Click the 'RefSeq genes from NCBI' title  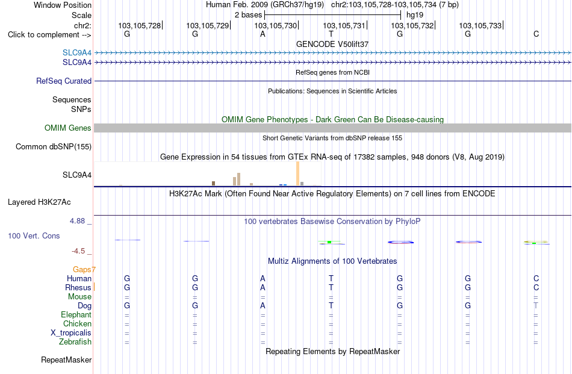coord(333,72)
